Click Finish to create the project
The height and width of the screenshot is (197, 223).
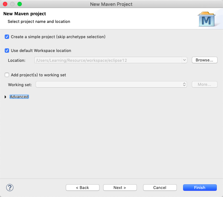click(200, 188)
